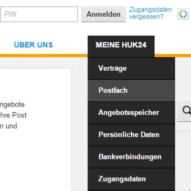Collapse the MEINE HUK24 dropdown tab
Screen dimensions: 191x191
pyautogui.click(x=121, y=45)
